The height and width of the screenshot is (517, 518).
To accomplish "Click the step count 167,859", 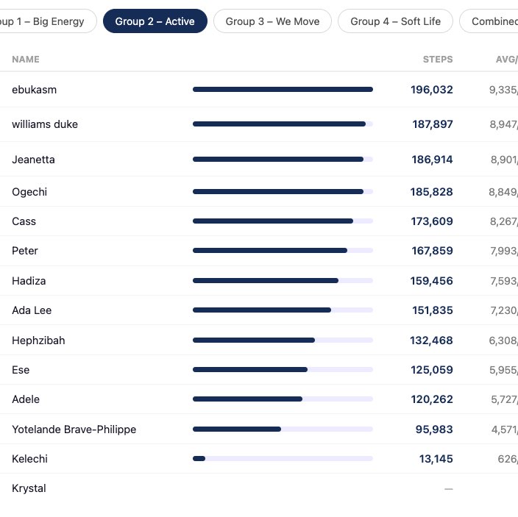I will click(432, 251).
